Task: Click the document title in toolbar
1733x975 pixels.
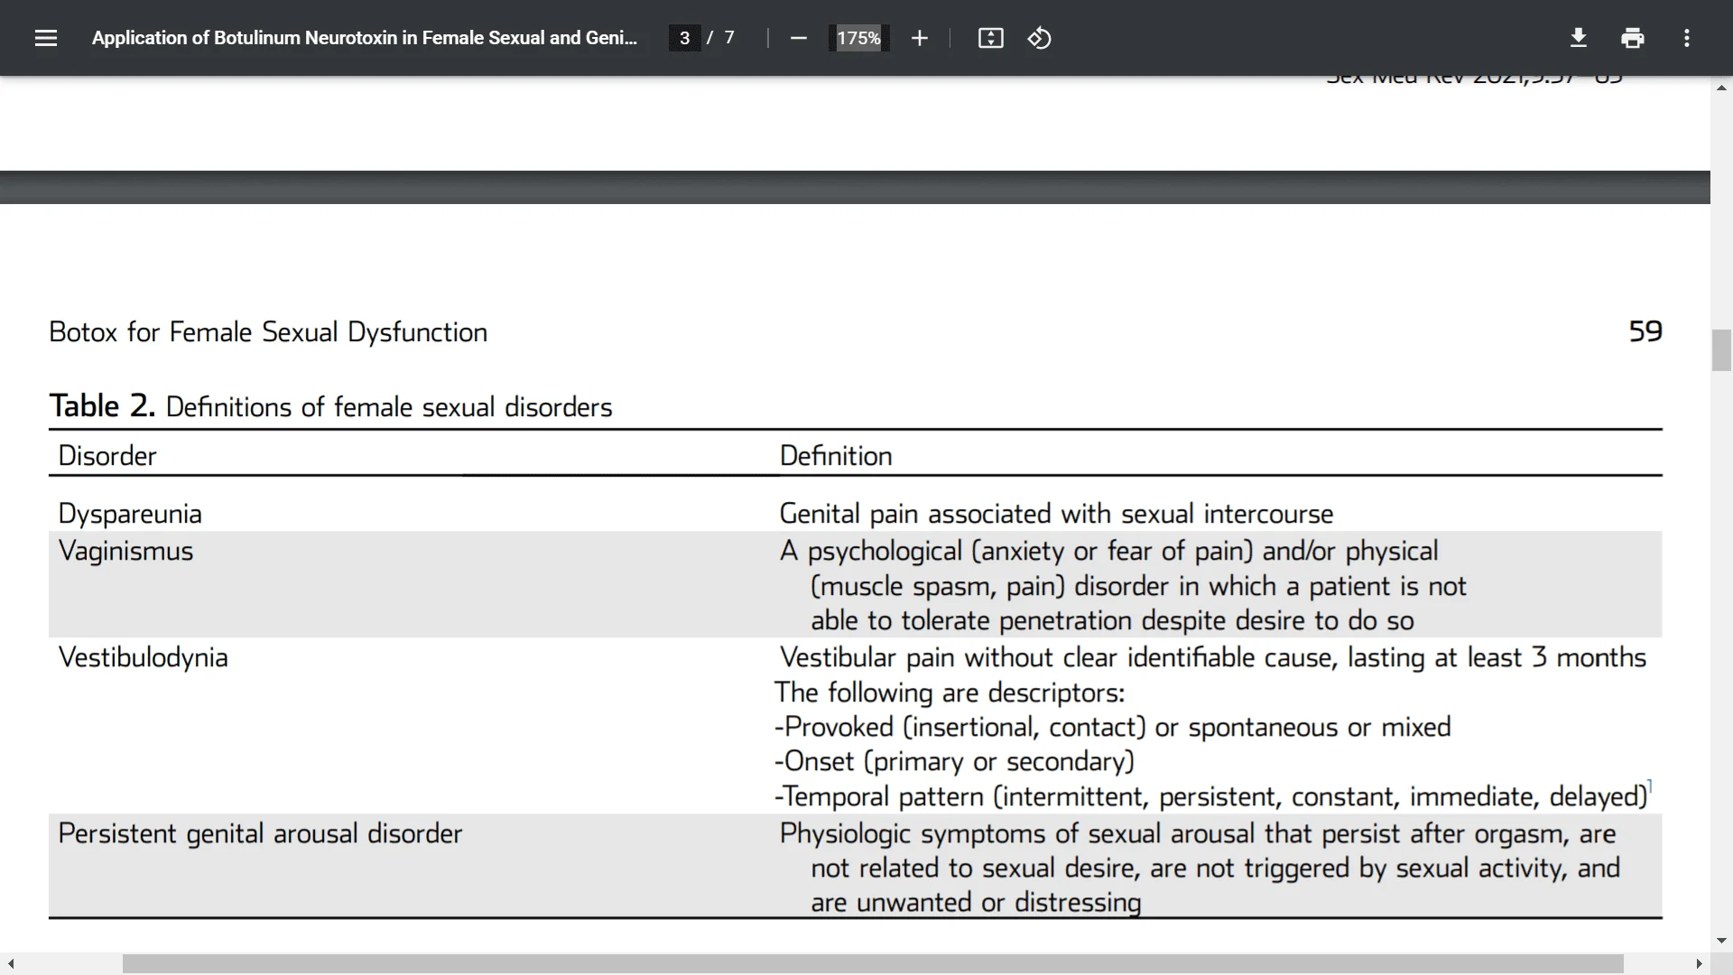Action: (365, 38)
